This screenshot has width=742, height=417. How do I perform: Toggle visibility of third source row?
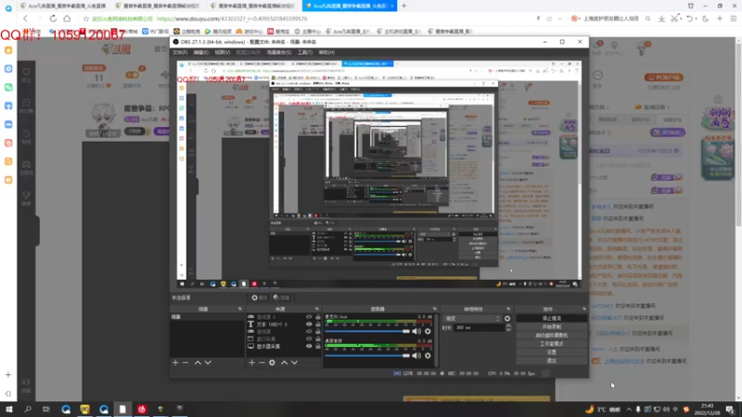(x=309, y=332)
